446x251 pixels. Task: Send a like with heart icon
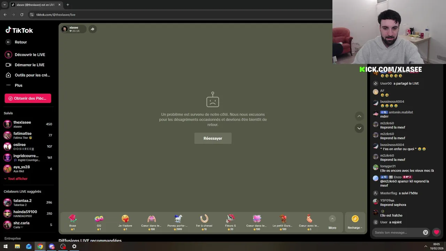click(x=436, y=232)
